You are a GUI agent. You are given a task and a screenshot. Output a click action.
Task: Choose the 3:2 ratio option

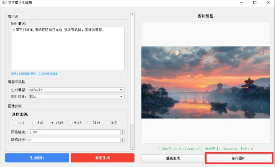[35, 122]
